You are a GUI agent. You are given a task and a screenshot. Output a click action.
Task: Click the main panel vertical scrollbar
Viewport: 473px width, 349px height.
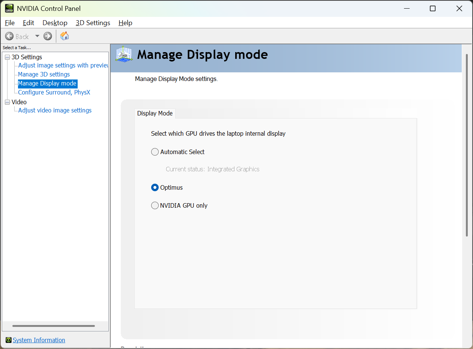tap(467, 145)
